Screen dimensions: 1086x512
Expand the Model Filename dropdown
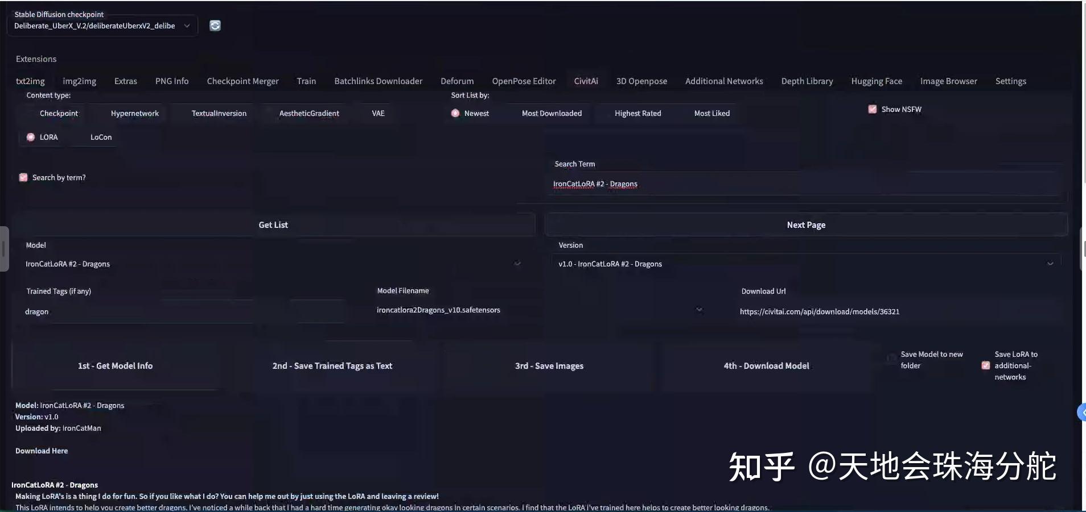click(698, 310)
